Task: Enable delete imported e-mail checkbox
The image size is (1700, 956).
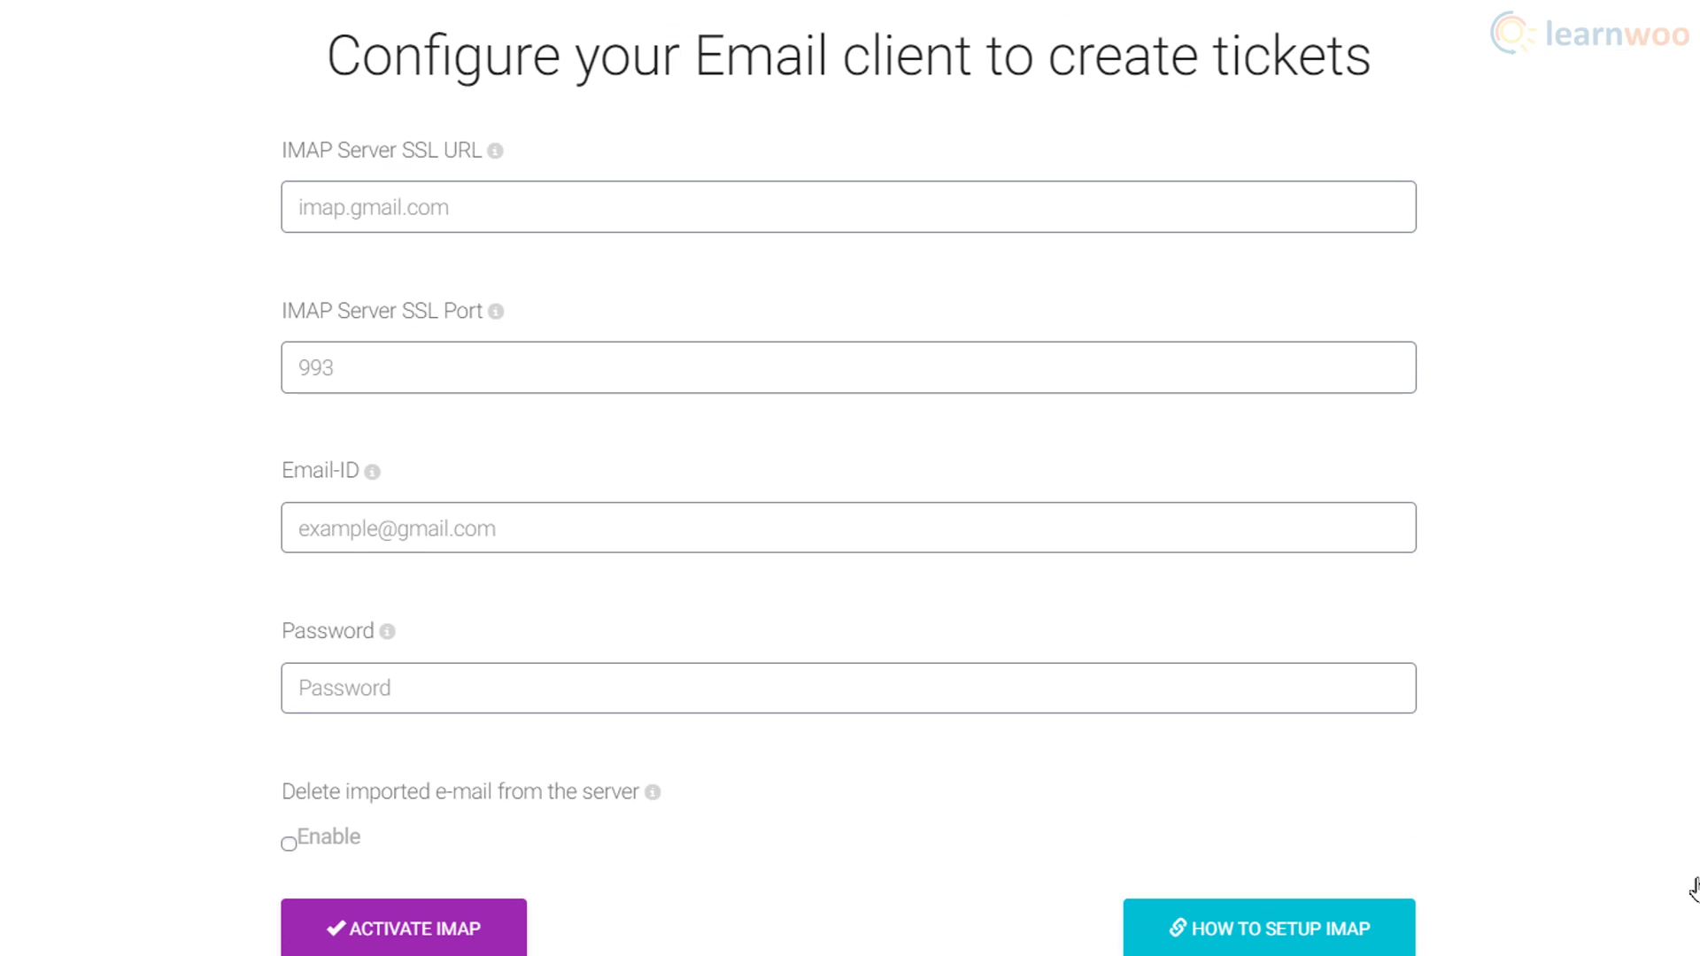Action: coord(289,844)
